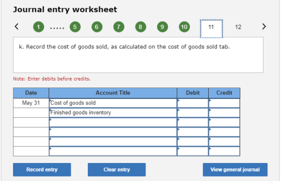
Task: Expand the hidden steps ellipsis
Action: tap(57, 28)
